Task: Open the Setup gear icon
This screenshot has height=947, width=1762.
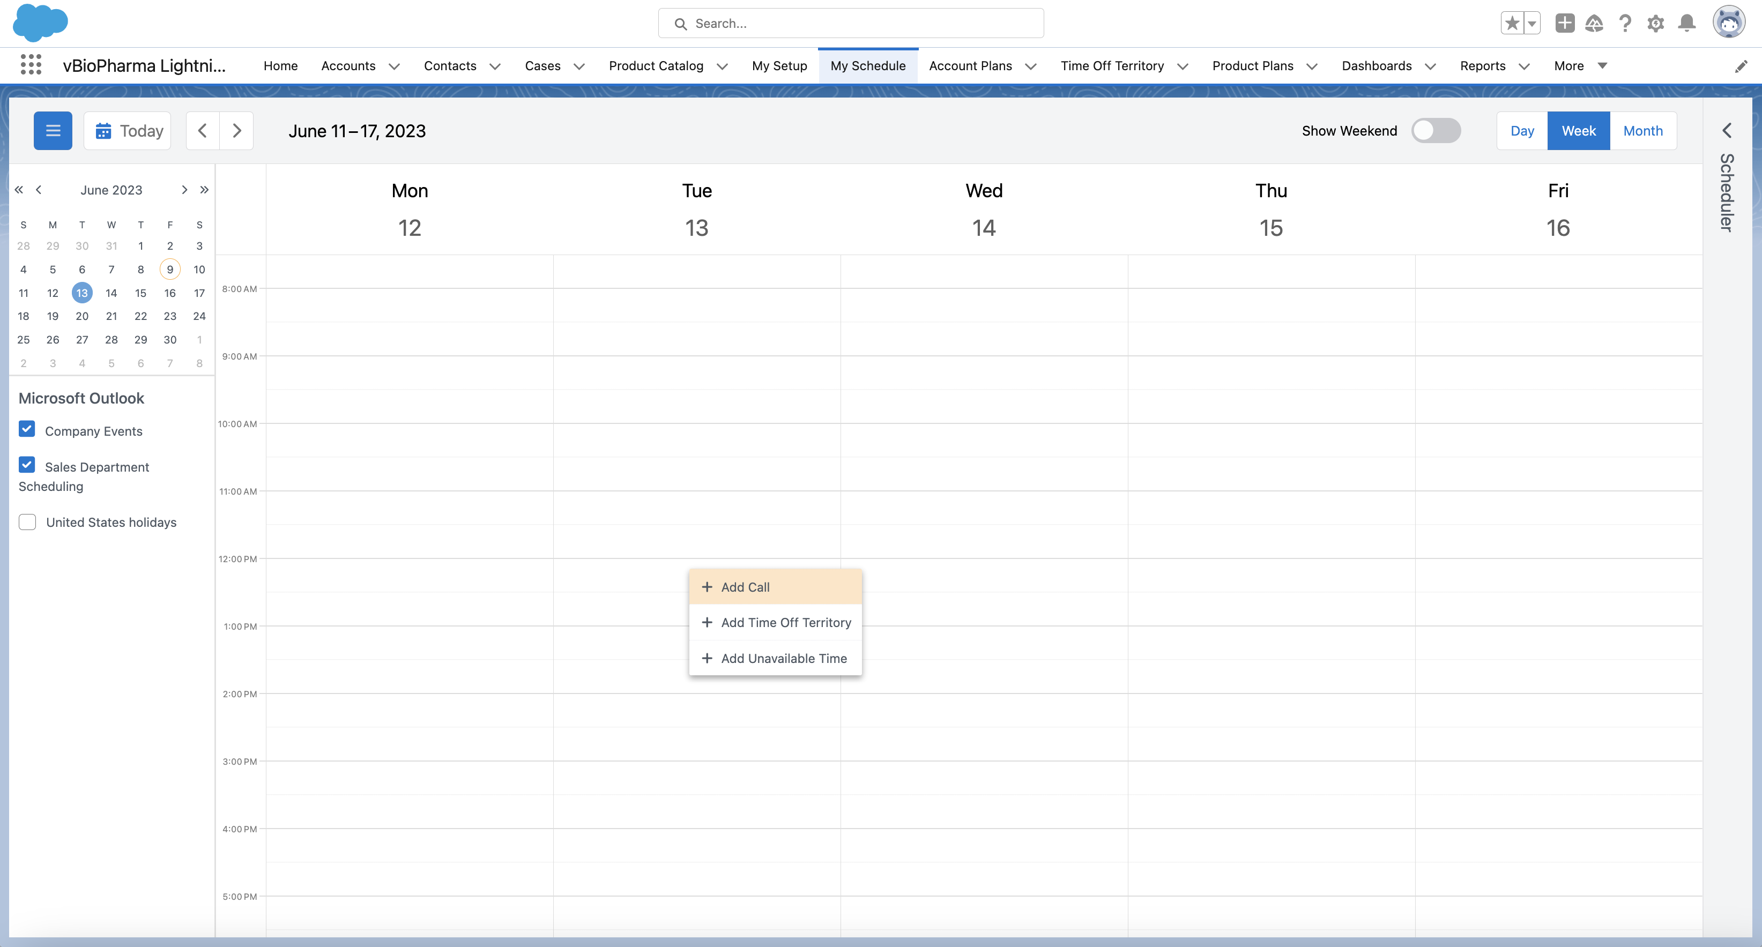Action: pos(1655,23)
